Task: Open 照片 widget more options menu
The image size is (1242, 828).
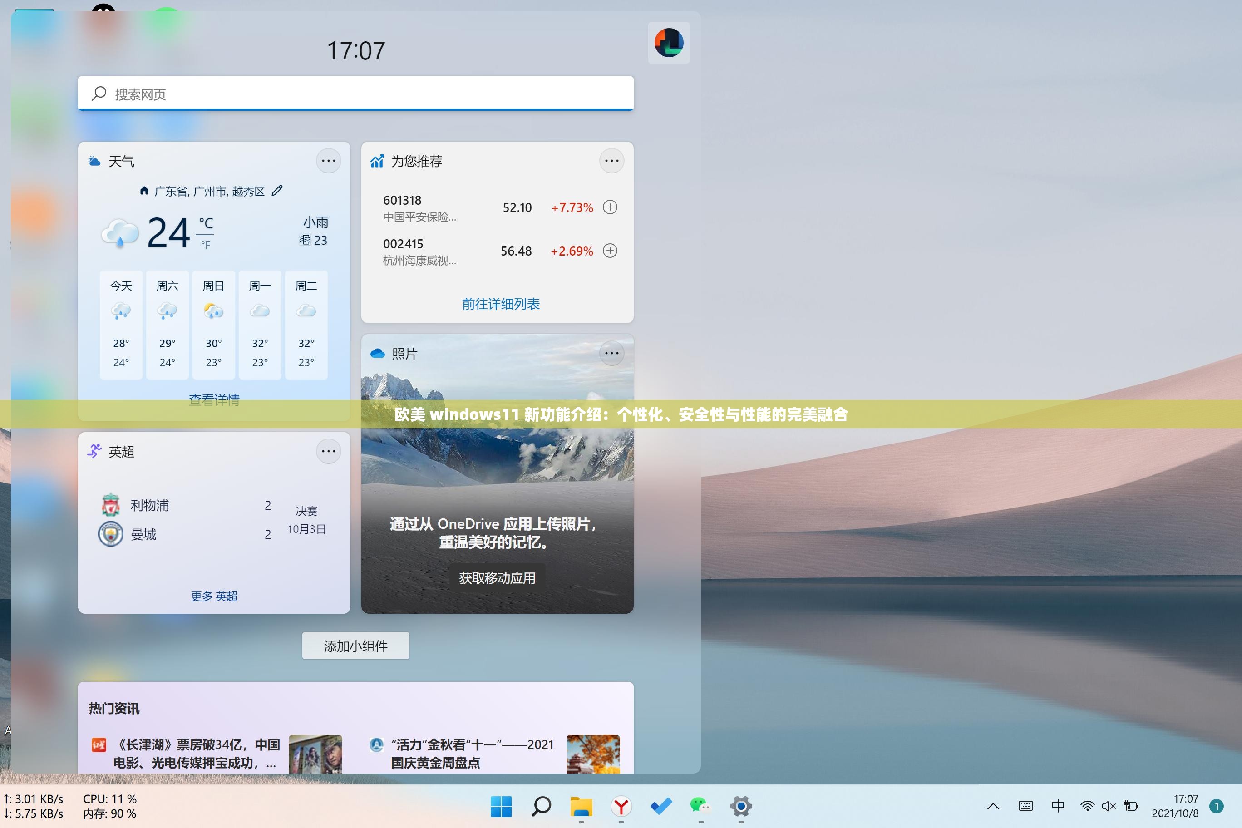Action: [x=611, y=353]
